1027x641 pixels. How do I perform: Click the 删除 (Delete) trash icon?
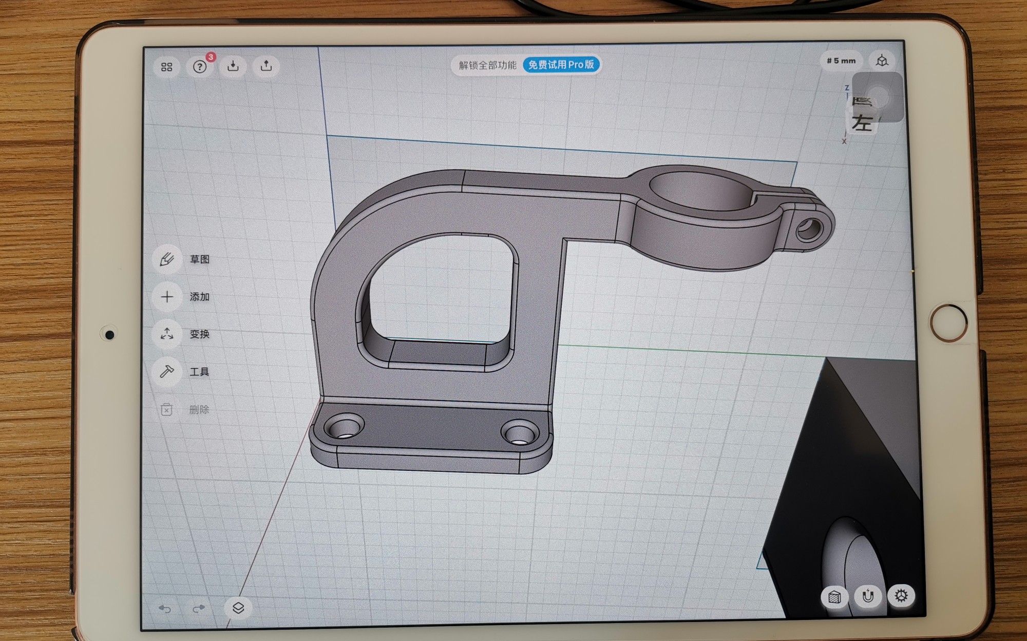pyautogui.click(x=166, y=409)
